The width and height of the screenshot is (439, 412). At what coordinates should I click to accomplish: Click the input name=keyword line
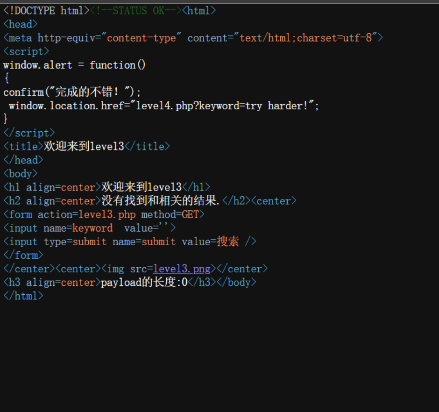tap(89, 228)
